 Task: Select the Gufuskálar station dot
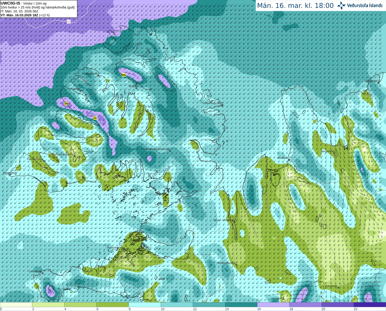(x=43, y=273)
